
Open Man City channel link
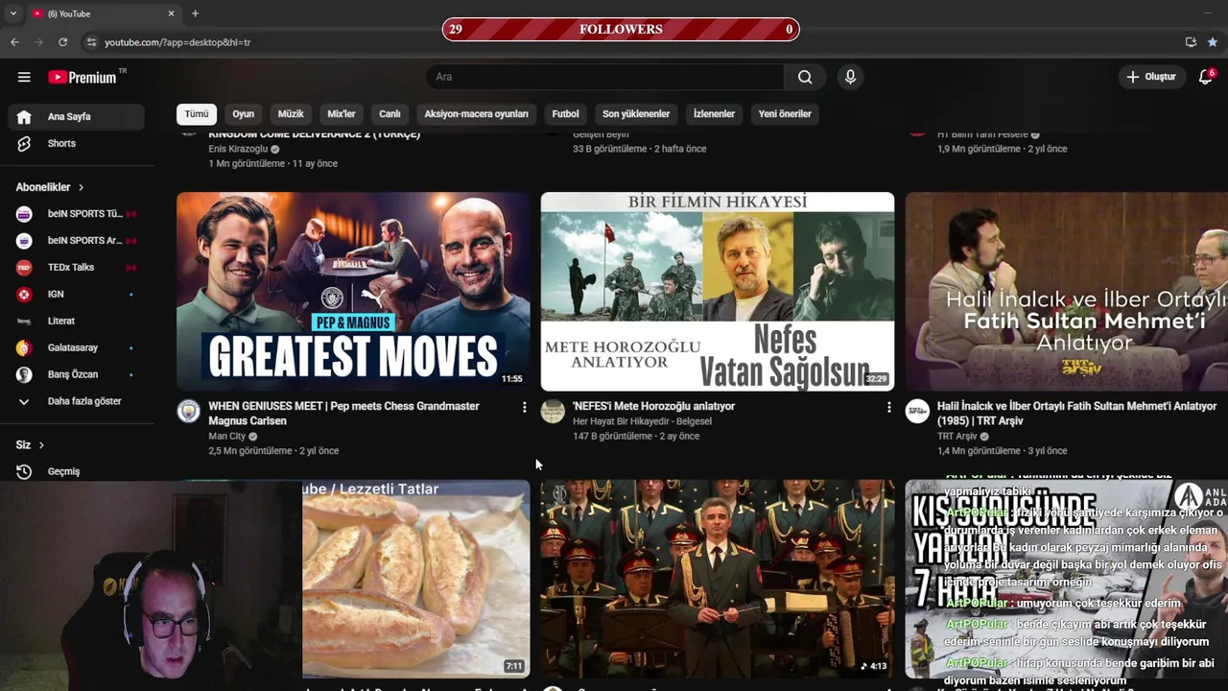[227, 437]
